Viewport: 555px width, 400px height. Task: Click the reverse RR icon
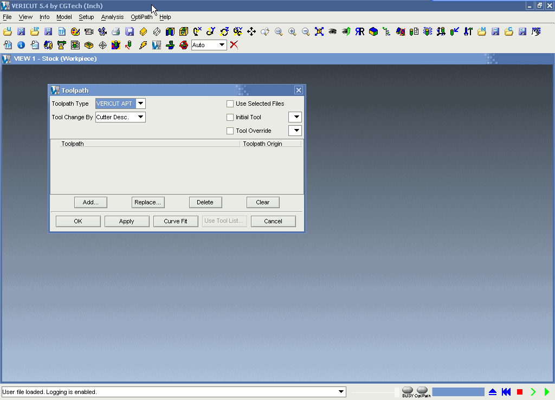click(360, 31)
